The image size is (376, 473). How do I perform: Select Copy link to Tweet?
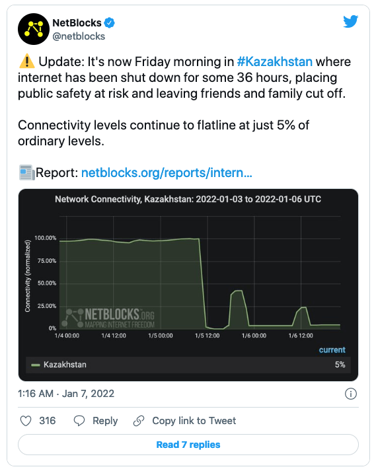[x=194, y=421]
